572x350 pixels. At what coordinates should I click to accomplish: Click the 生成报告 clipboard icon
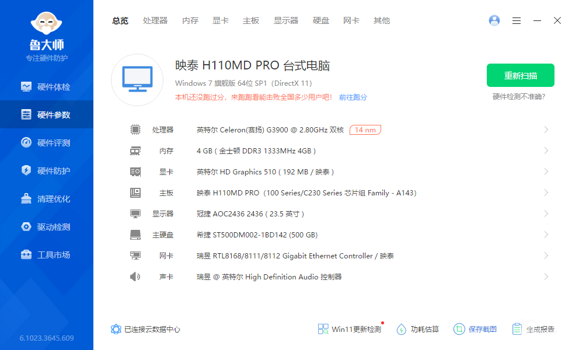click(x=517, y=329)
